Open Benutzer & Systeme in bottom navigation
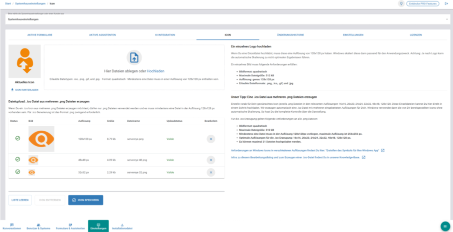Viewport: 453px width, 232px height. coord(38,226)
